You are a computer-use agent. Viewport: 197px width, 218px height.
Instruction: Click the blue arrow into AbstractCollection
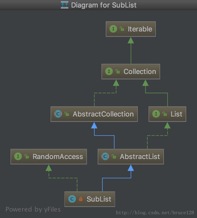click(94, 125)
